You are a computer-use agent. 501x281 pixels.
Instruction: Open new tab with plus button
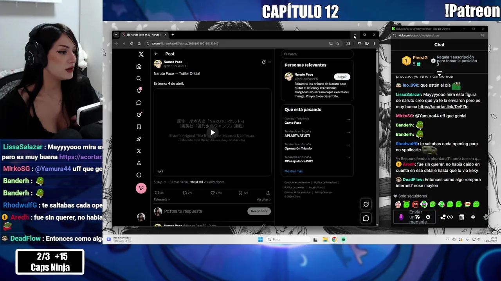(x=172, y=35)
